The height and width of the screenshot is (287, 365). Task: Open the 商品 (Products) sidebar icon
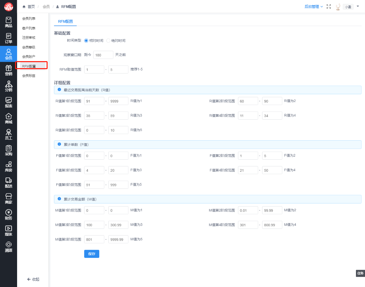(x=8, y=22)
